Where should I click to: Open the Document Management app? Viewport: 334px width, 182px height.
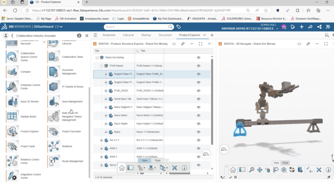(x=54, y=72)
